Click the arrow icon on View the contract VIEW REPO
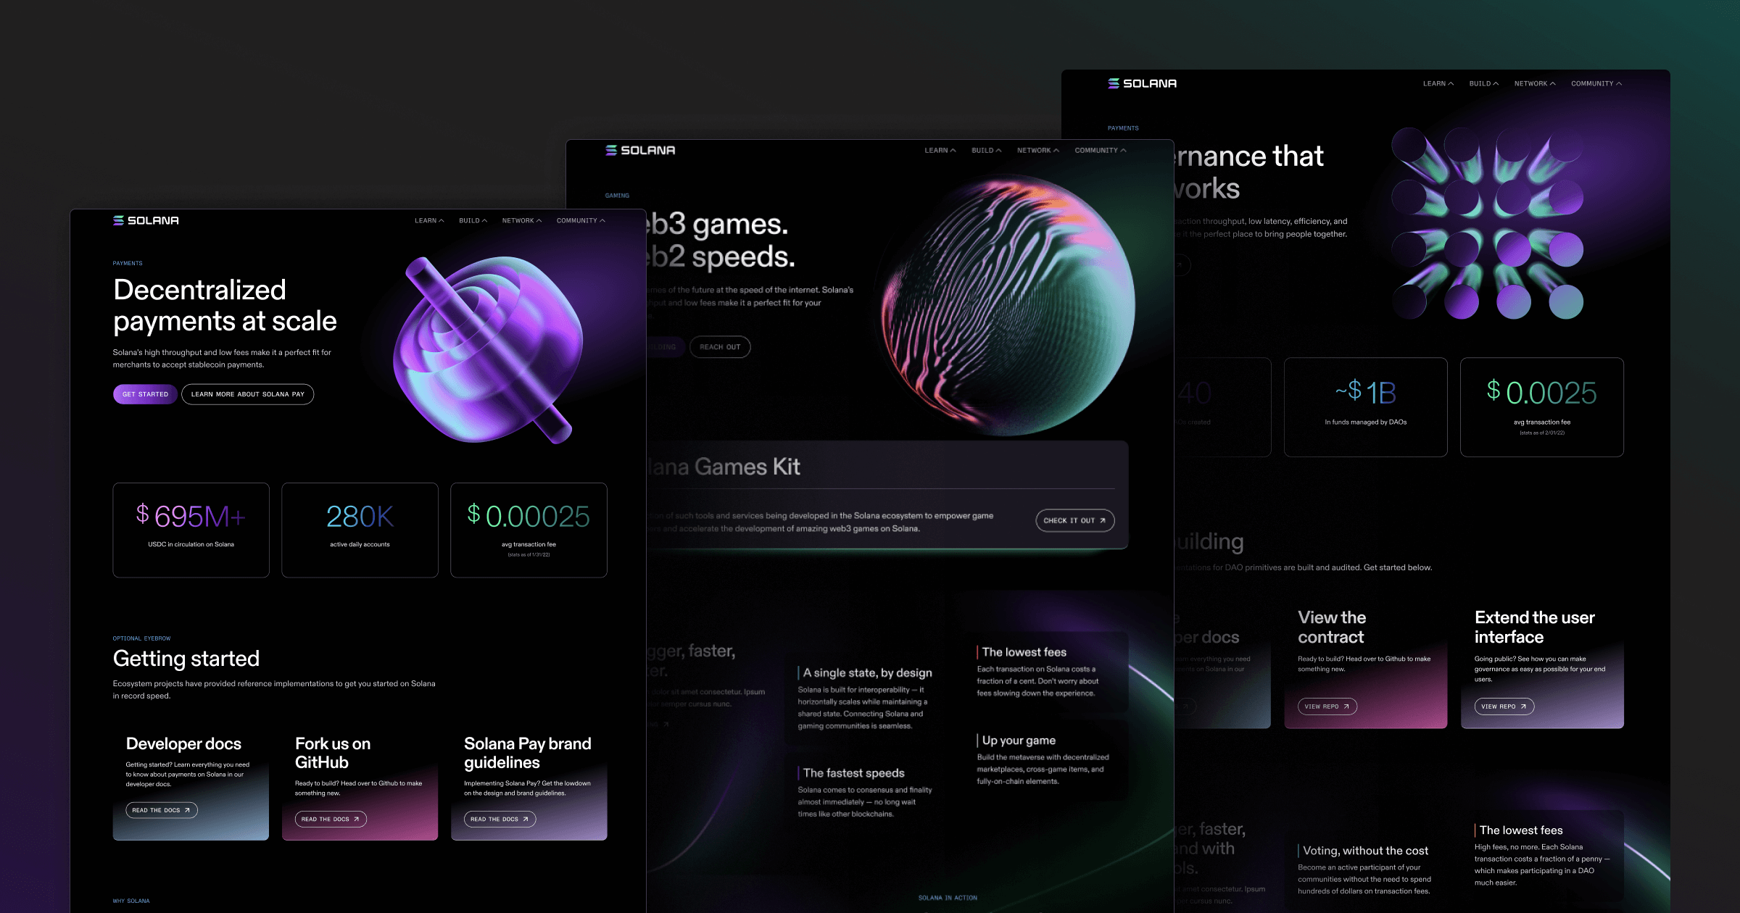Screen dimensions: 1740x913 [x=1346, y=706]
